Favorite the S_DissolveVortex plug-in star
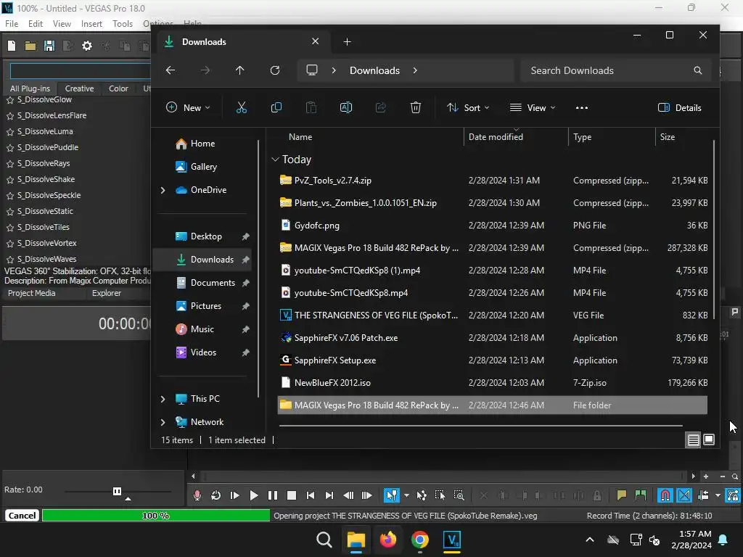The height and width of the screenshot is (557, 743). pos(10,244)
